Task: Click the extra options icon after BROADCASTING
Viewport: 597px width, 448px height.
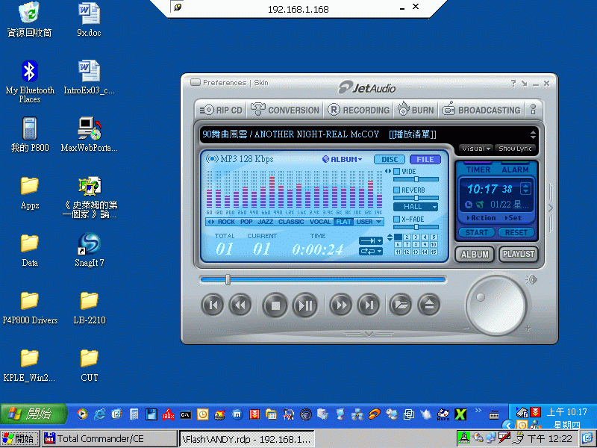Action: click(x=533, y=110)
